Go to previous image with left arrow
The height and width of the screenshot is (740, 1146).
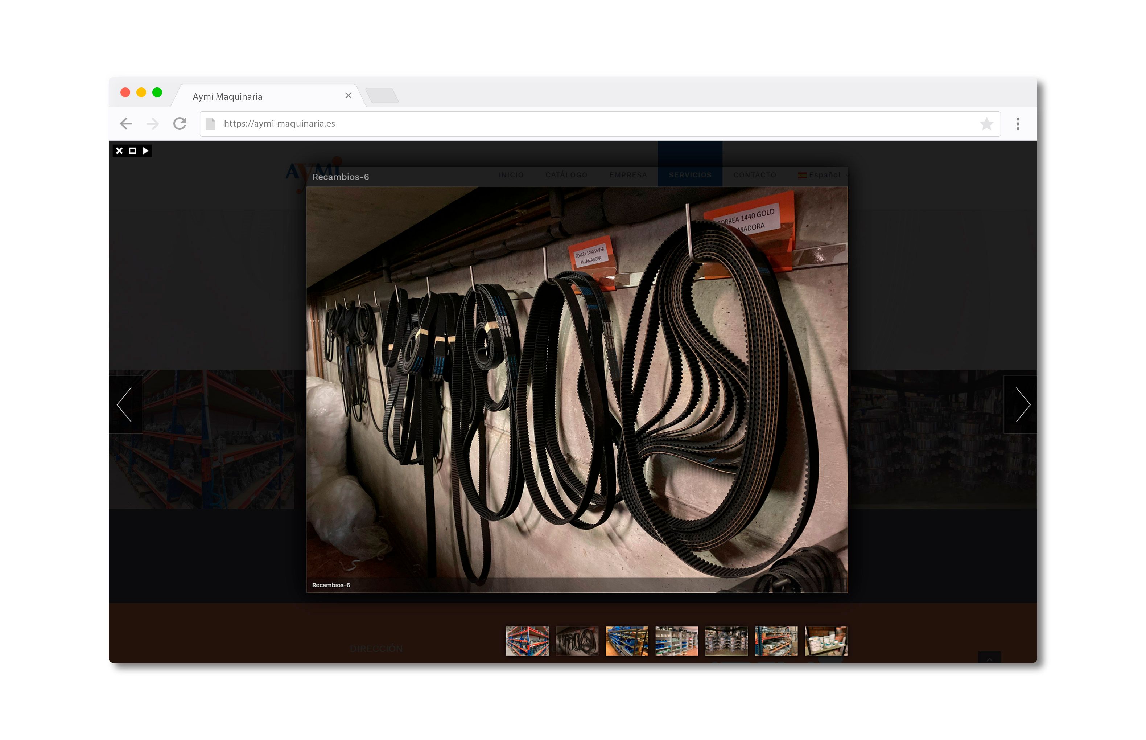click(125, 404)
